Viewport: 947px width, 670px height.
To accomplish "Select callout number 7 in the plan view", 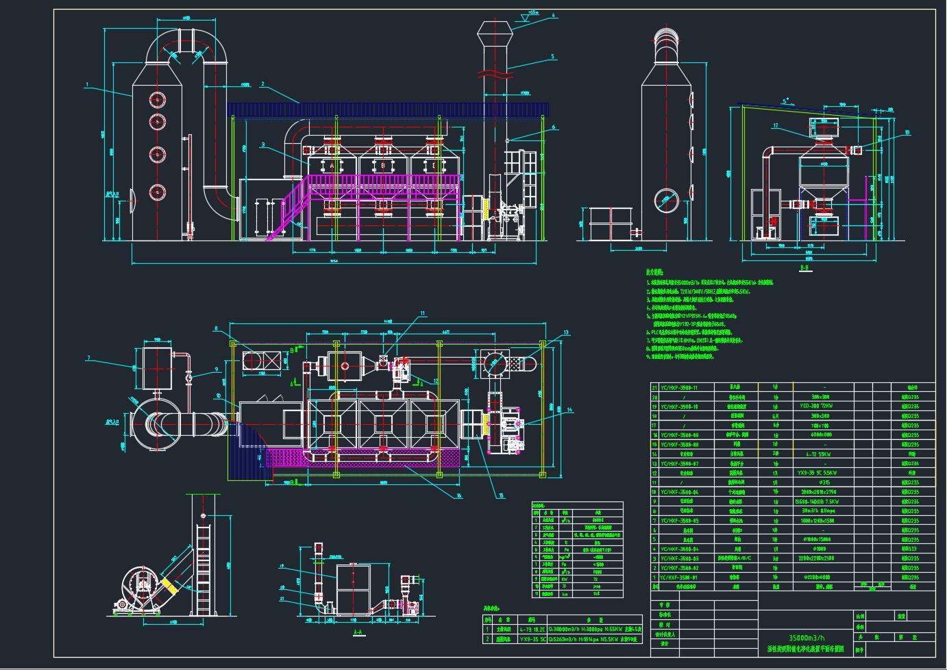I will tap(88, 358).
